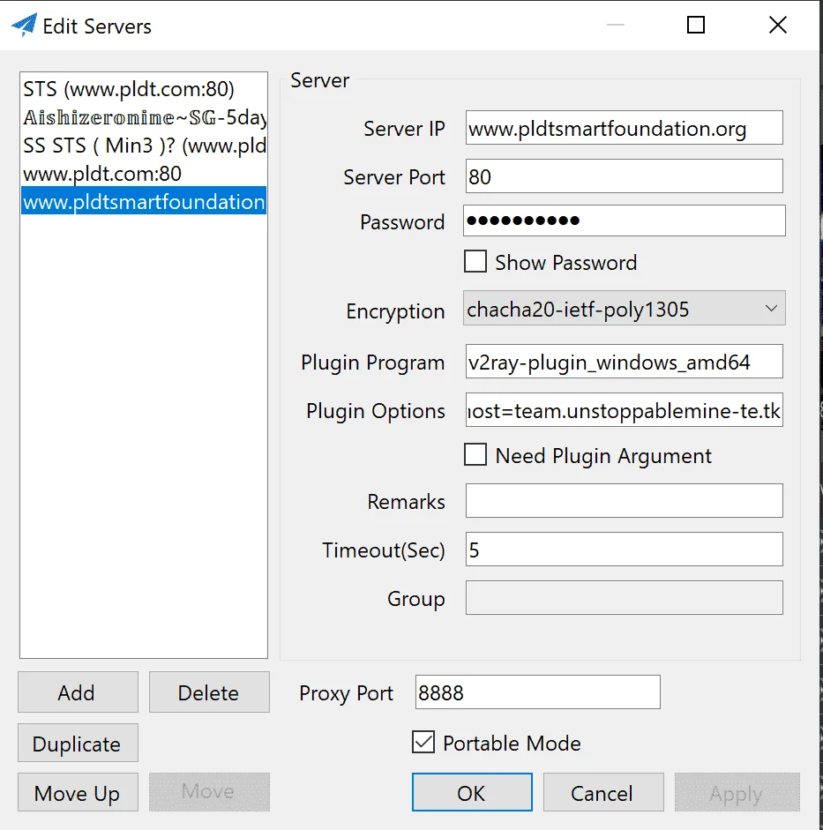
Task: Select the www.pldt.com:80 list entry
Action: coord(144,173)
